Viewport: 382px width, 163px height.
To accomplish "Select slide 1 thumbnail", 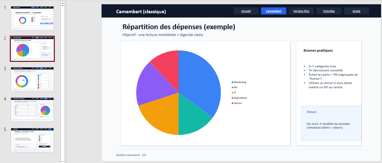I will click(x=32, y=18).
